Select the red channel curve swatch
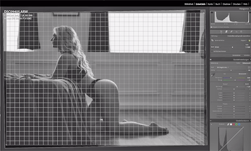This screenshot has width=251, height=151. point(233,124)
